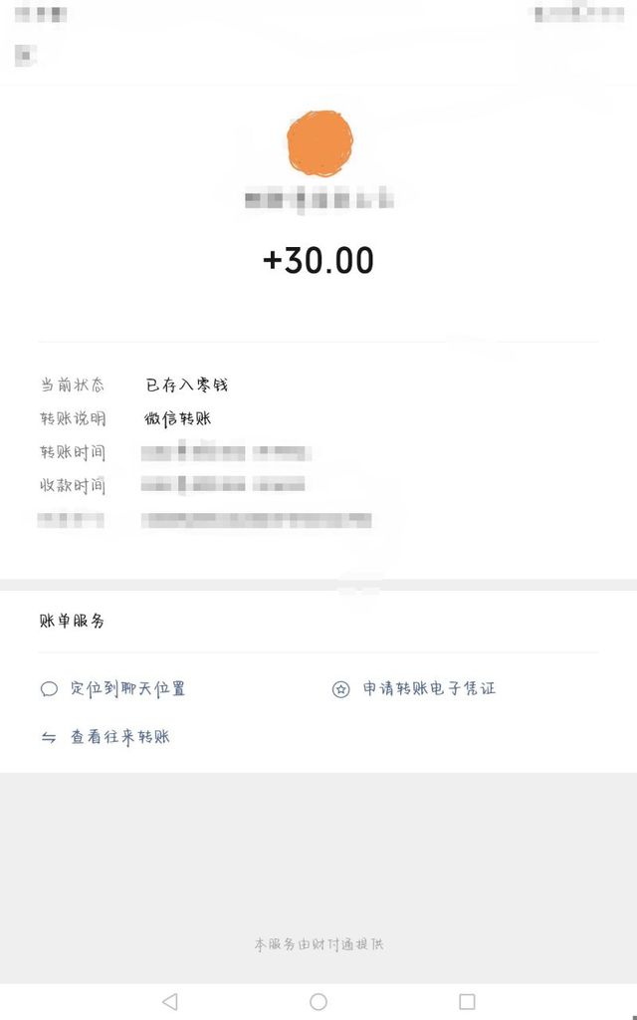Tap the 本服务由财付通提供 footer text
The width and height of the screenshot is (637, 1020).
[x=318, y=943]
